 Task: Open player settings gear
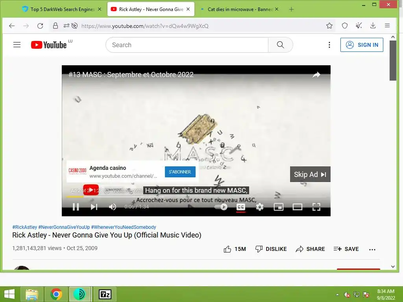(x=260, y=207)
